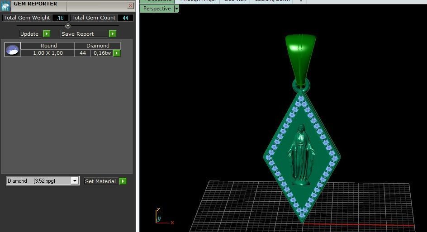Close the Gem Reporter panel
Viewport: 427px width, 232px height.
[x=130, y=5]
